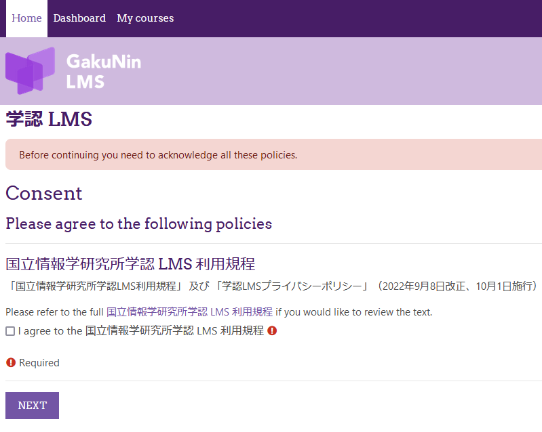Screen dimensions: 542x432
Task: Click the 'Required' legend text
Action: pos(39,363)
